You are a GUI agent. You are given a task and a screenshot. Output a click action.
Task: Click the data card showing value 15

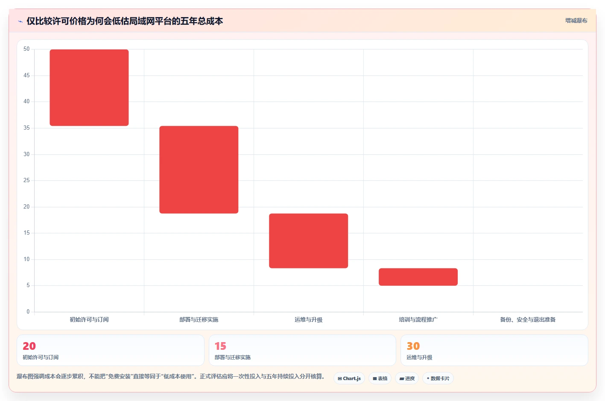(x=302, y=350)
